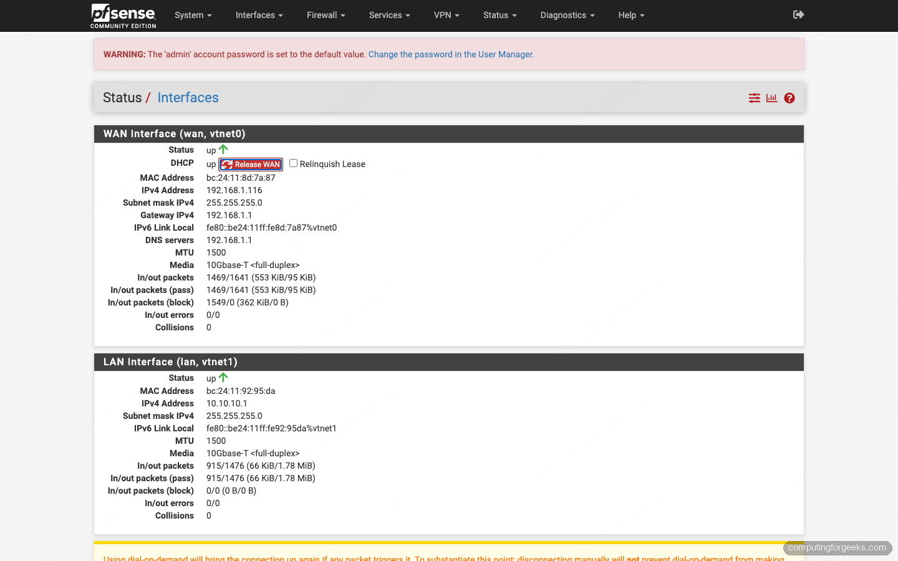This screenshot has width=898, height=561.
Task: Open the Status menu
Action: (500, 15)
